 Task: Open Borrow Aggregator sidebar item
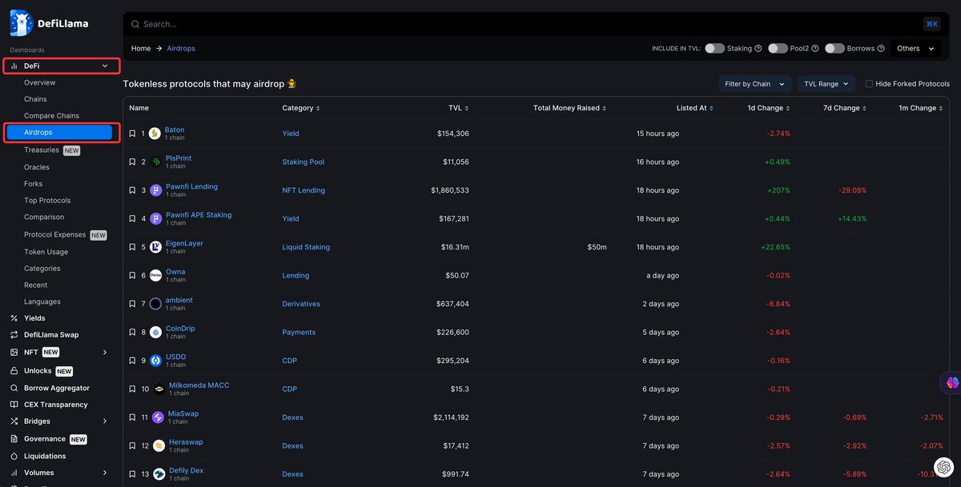click(57, 388)
